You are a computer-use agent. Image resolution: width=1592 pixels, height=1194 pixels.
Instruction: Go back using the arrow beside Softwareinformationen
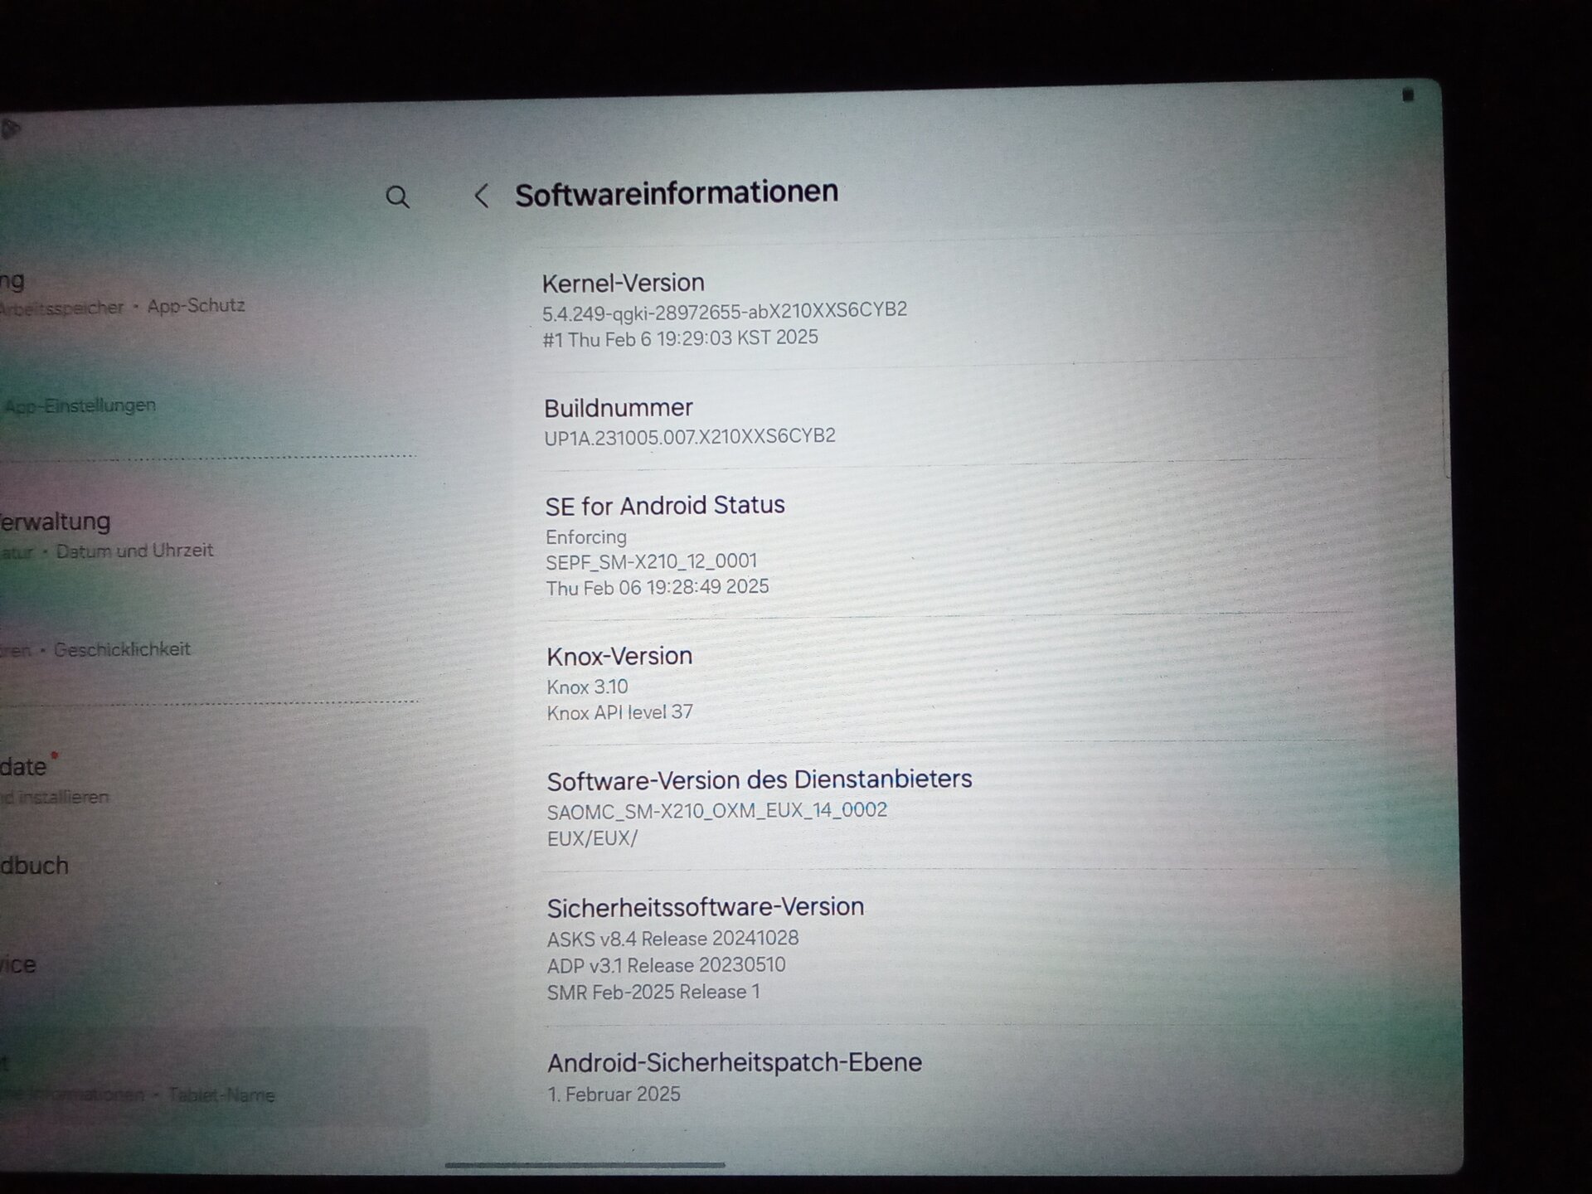click(481, 197)
